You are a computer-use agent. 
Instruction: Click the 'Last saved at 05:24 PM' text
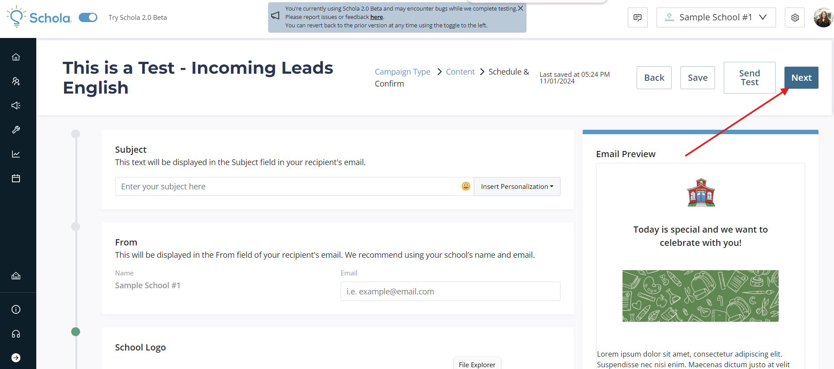tap(574, 75)
